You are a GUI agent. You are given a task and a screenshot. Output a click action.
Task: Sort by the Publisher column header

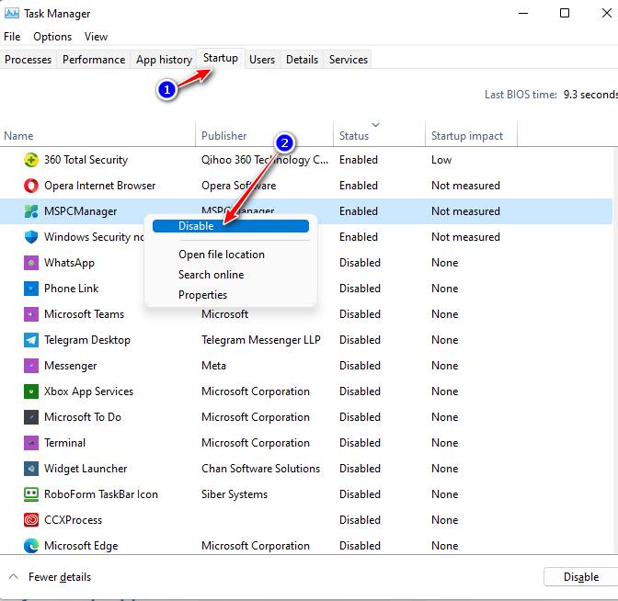[265, 136]
